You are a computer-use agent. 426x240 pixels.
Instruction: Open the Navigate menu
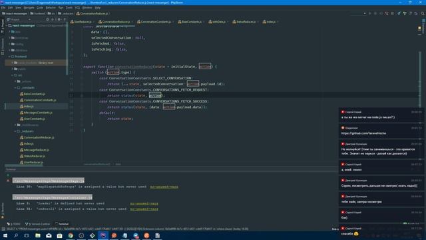pos(29,7)
